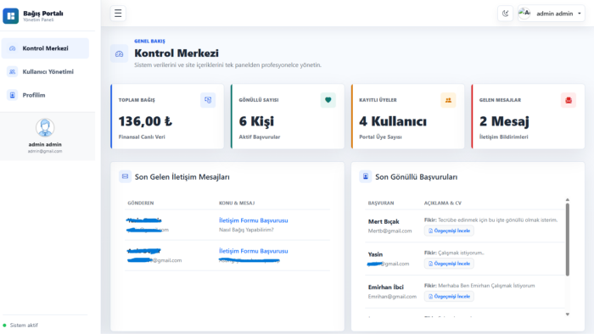Click the icon beside Son Gönüllü Başvuruları
The image size is (594, 334).
click(366, 176)
